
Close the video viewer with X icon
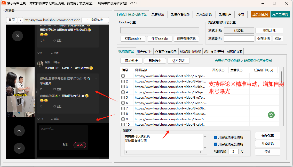[x=18, y=36]
